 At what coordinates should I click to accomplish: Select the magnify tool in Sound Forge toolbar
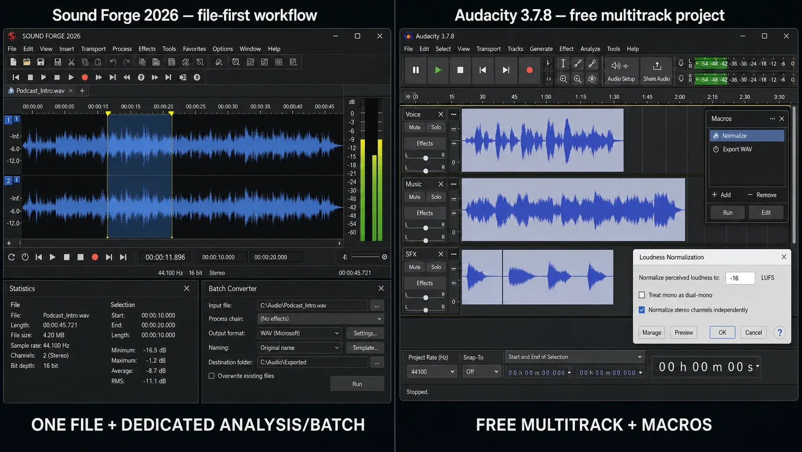(x=236, y=62)
